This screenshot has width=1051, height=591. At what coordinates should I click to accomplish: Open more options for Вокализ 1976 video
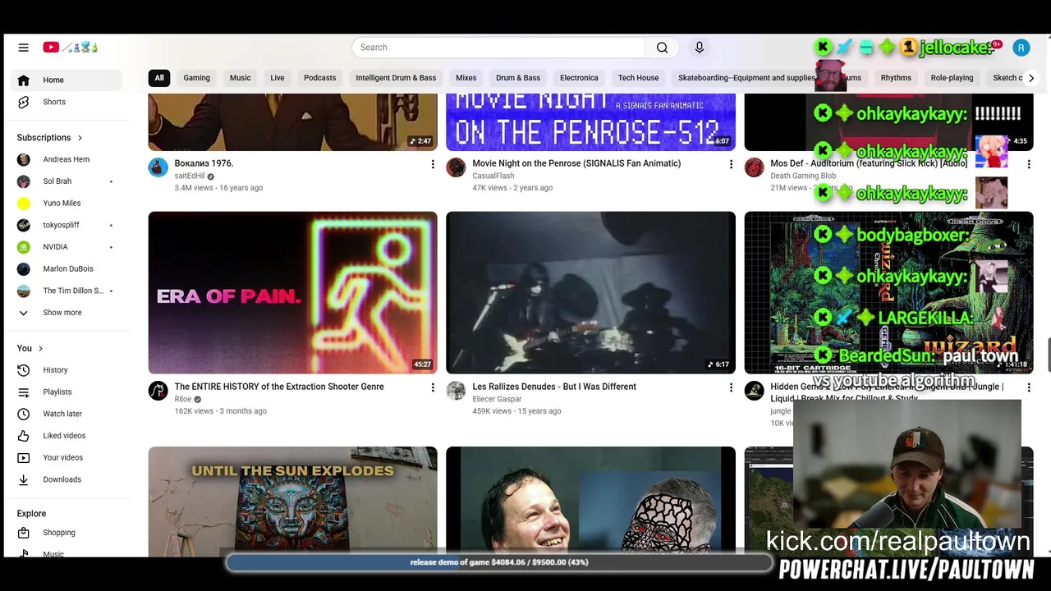433,165
